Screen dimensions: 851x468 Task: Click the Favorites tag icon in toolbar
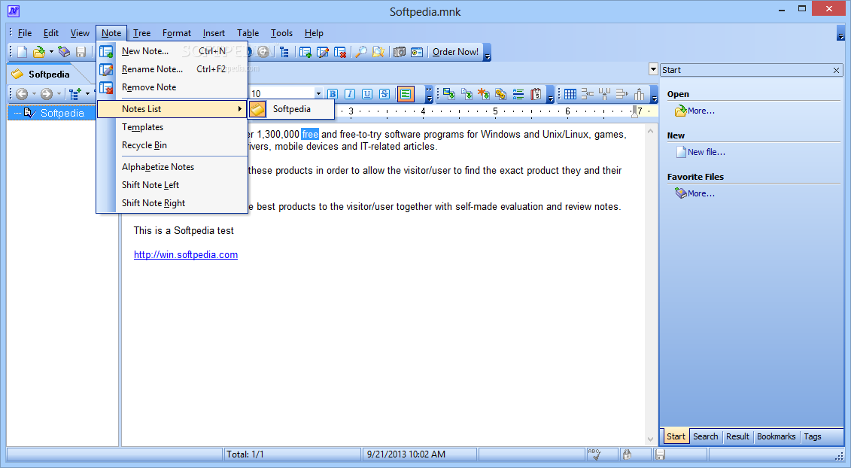click(x=65, y=52)
